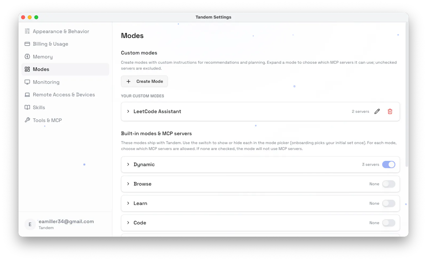
Task: Click the '3 servers' label on Dynamic
Action: click(370, 164)
